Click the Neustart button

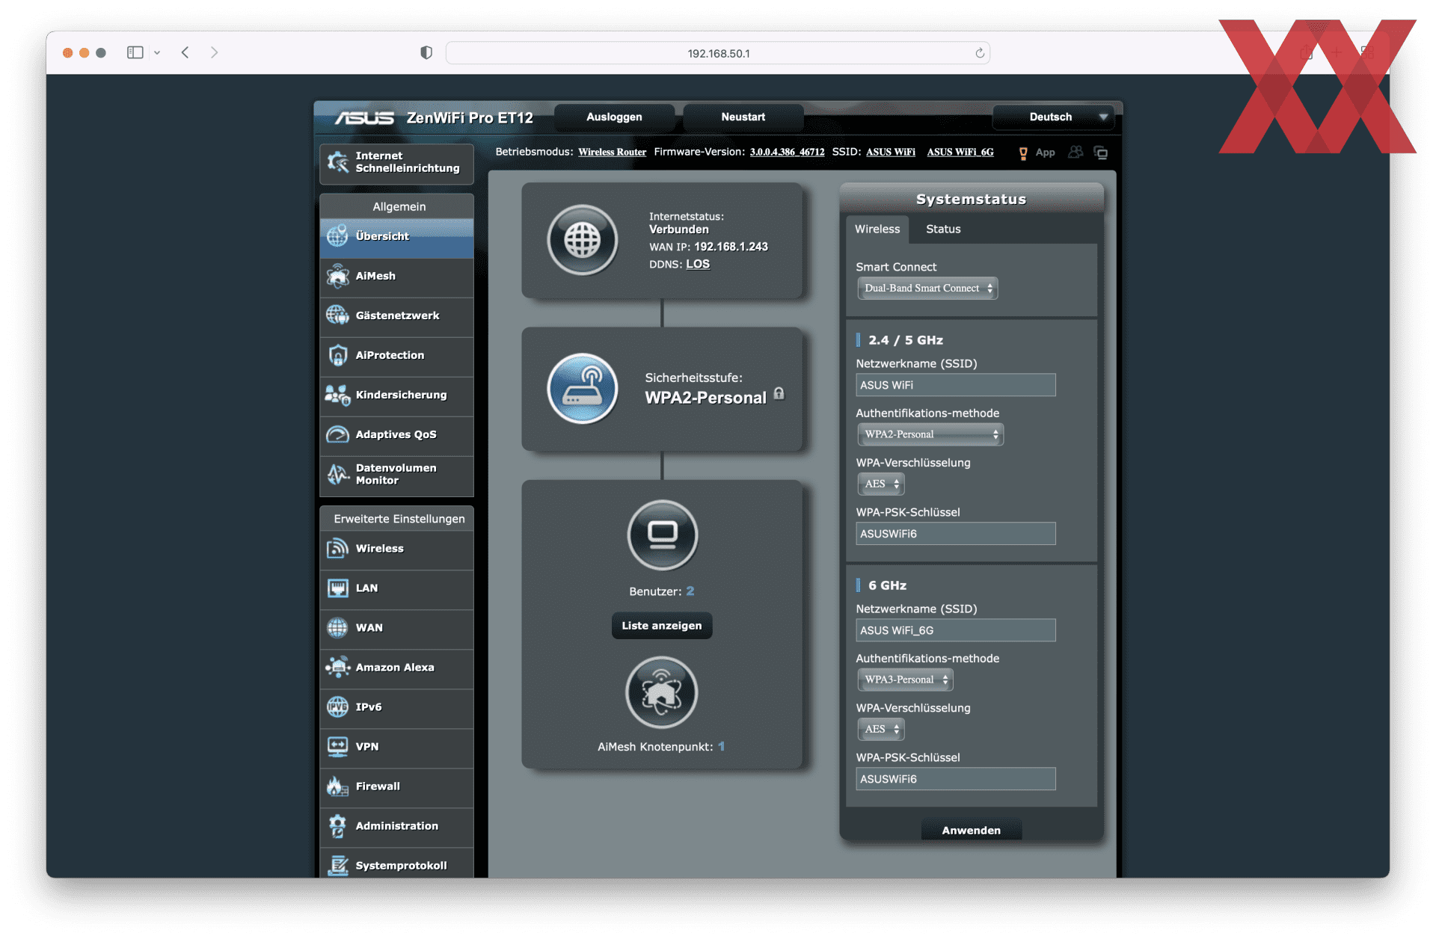pyautogui.click(x=743, y=117)
